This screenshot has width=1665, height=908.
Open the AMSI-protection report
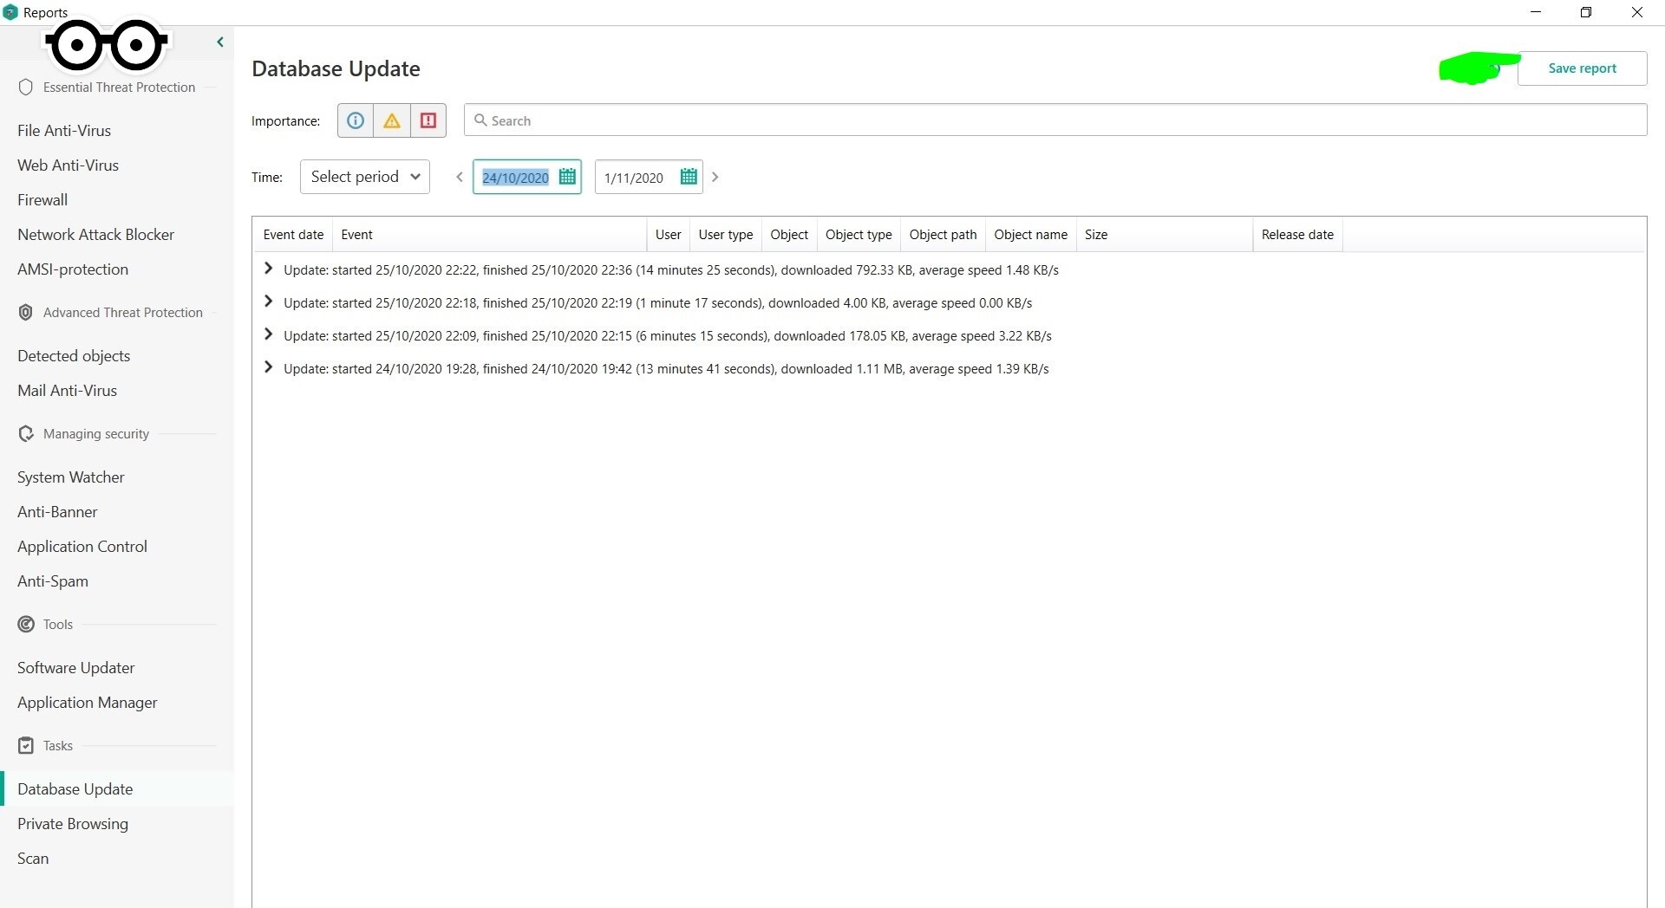point(73,269)
